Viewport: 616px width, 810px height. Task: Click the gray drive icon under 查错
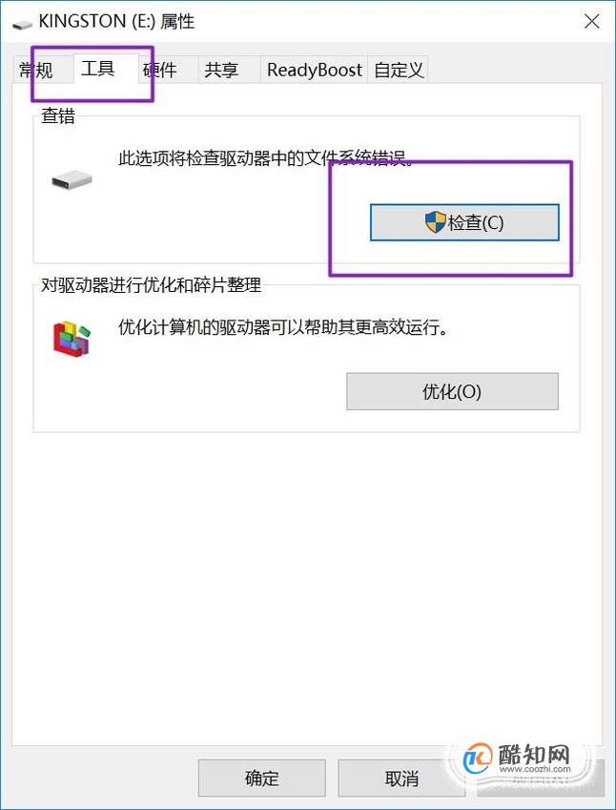tap(72, 181)
